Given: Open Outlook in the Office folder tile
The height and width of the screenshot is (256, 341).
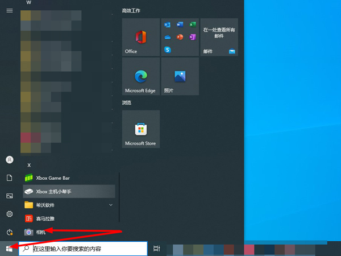Looking at the screenshot, I should pos(168,25).
